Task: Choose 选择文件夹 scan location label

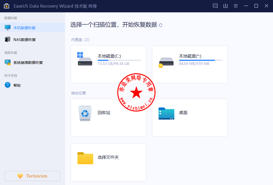Action: 108,157
